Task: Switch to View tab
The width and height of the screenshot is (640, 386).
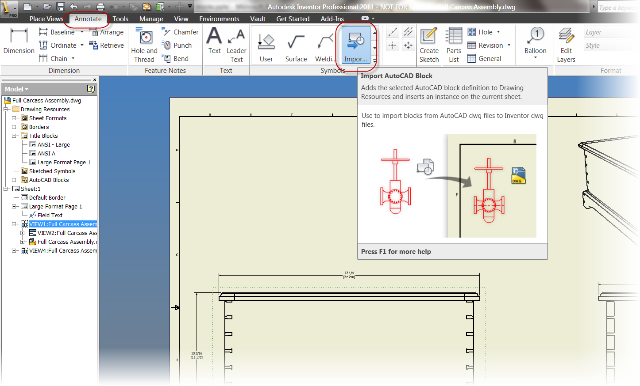Action: click(x=181, y=19)
